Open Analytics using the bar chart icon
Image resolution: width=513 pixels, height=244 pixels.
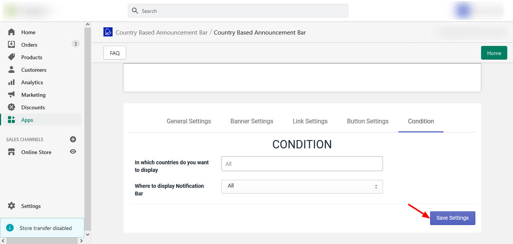(11, 82)
